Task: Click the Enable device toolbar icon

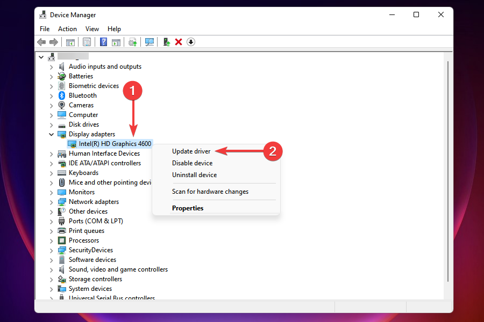Action: pyautogui.click(x=166, y=42)
